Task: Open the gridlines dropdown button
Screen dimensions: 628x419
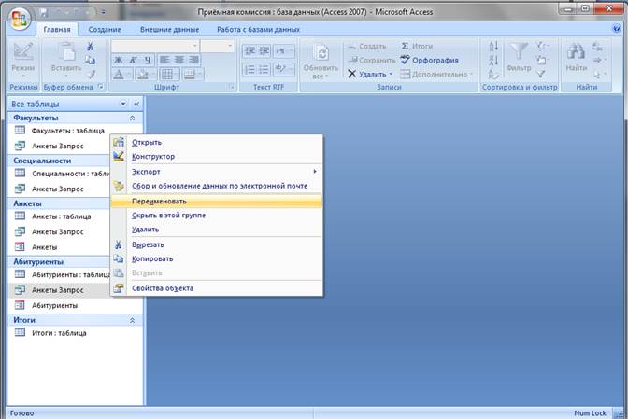Action: click(168, 74)
